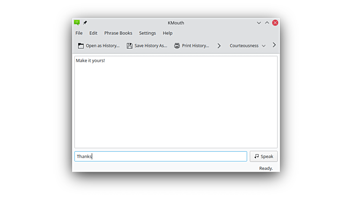
Task: Select the "Make it yours!" history entry
Action: click(90, 60)
